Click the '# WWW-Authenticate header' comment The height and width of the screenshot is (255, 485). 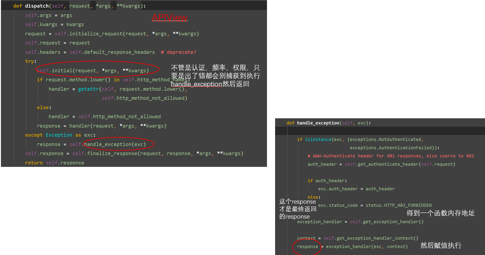[391, 156]
